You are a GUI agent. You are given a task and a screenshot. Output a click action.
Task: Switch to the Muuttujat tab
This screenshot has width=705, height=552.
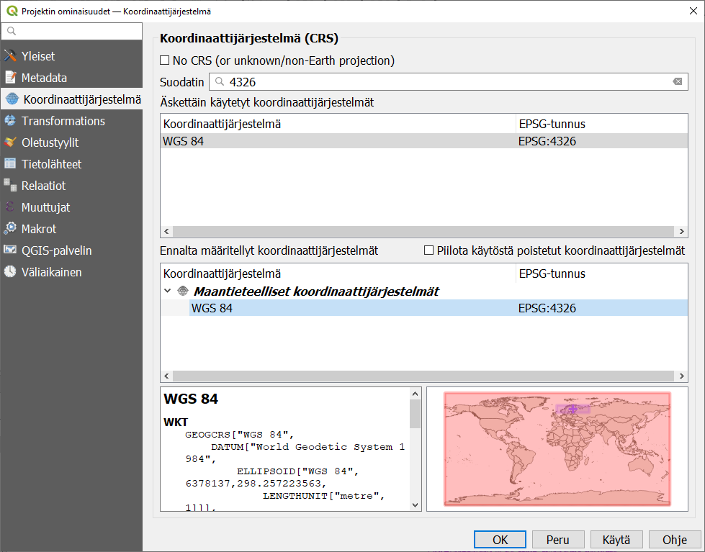click(45, 207)
